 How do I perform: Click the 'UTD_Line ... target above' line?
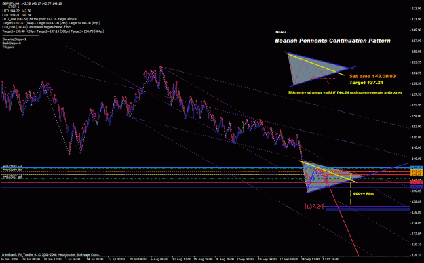point(39,19)
